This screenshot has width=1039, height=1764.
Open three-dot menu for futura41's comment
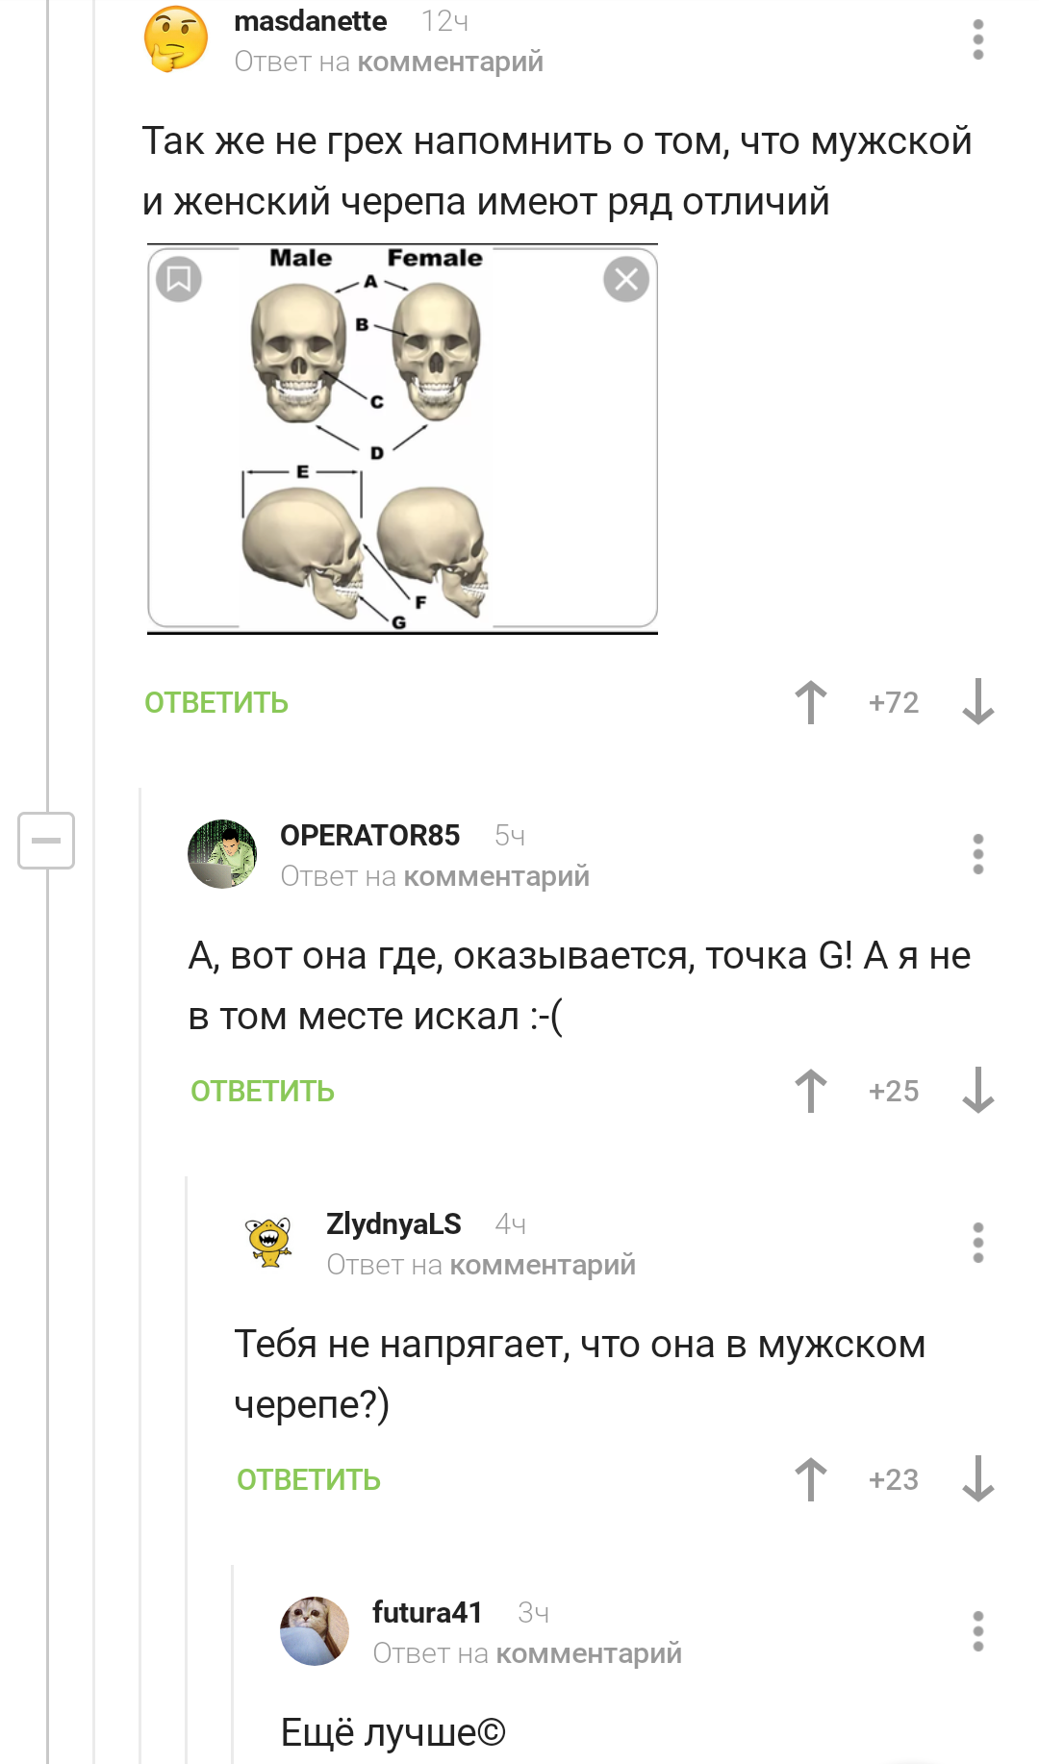977,1631
